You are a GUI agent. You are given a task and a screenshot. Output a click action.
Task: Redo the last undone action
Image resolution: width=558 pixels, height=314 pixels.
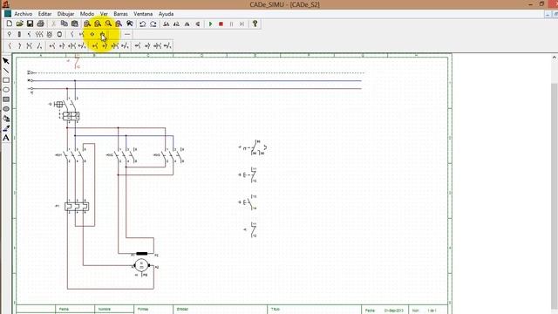[x=153, y=24]
